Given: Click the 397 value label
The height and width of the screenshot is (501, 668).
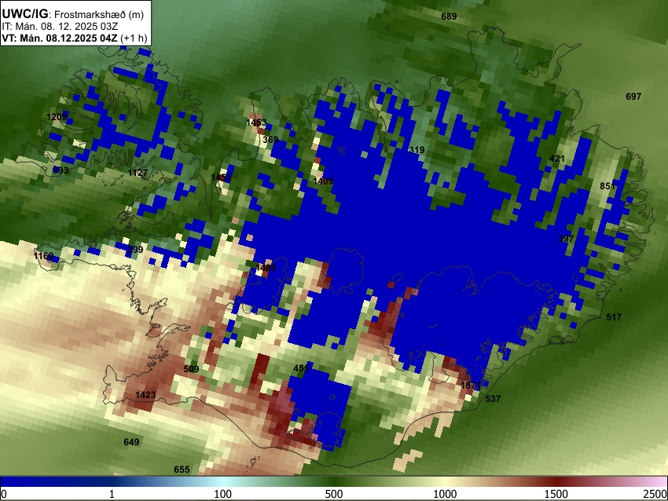Looking at the screenshot, I should tap(566, 239).
